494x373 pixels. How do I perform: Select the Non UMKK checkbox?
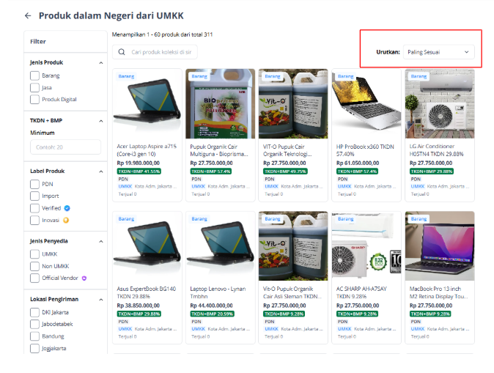tap(34, 266)
